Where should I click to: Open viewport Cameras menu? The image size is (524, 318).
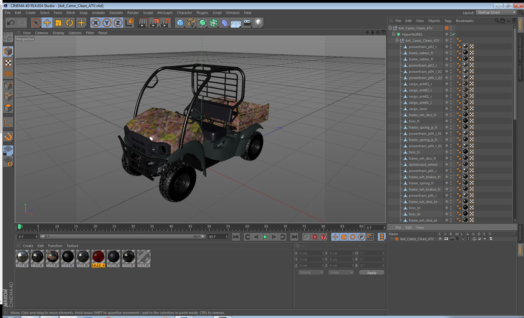(x=42, y=33)
